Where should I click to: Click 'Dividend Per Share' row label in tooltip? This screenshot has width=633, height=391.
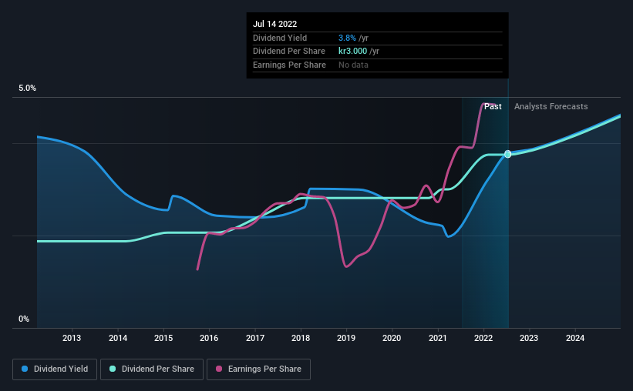[x=289, y=52]
